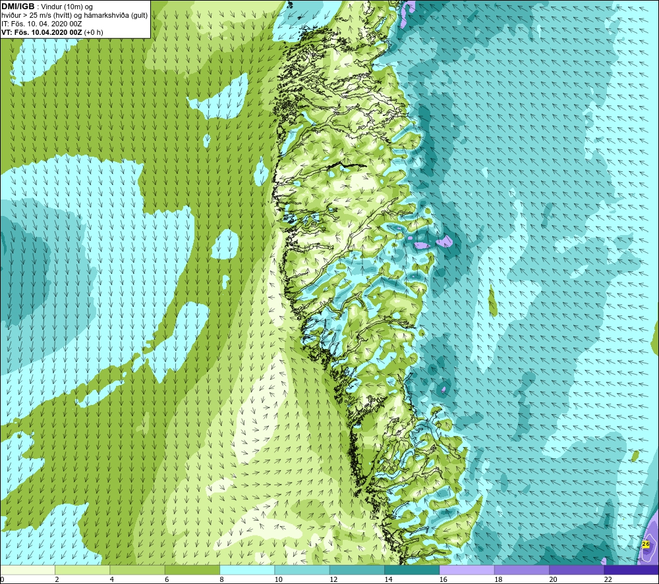Select the 8–10 m/s pale cyan legend swatch
This screenshot has height=584, width=659.
[x=247, y=570]
